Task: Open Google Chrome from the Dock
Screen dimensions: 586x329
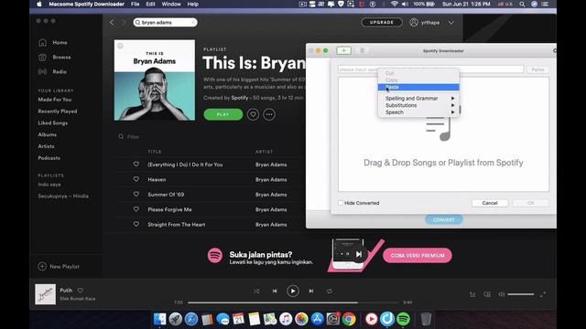Action: pyautogui.click(x=349, y=319)
